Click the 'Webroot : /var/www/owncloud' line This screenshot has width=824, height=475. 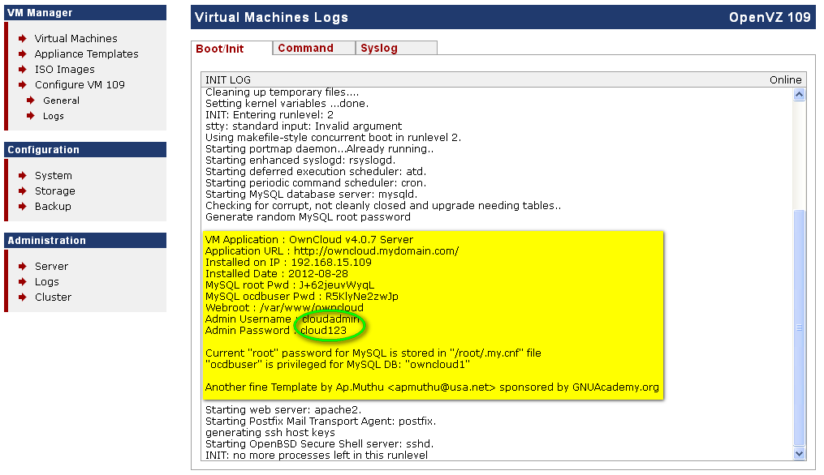(x=284, y=308)
